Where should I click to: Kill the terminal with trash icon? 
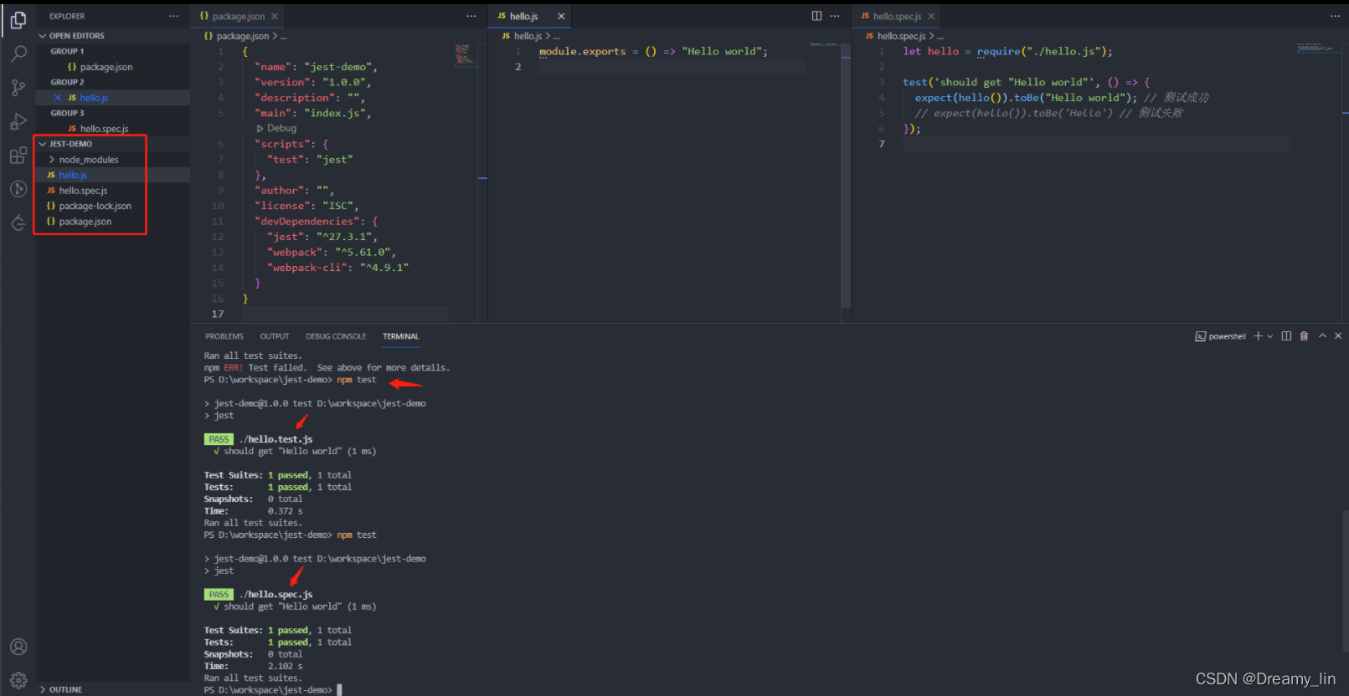[x=1304, y=336]
